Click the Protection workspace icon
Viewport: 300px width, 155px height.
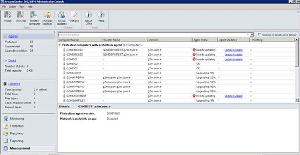point(6,126)
